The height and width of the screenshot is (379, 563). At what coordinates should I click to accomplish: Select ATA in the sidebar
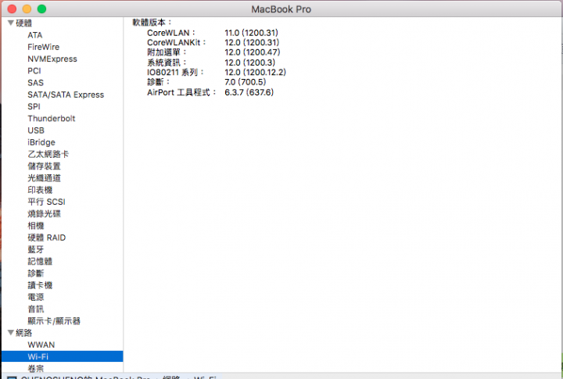pyautogui.click(x=35, y=35)
